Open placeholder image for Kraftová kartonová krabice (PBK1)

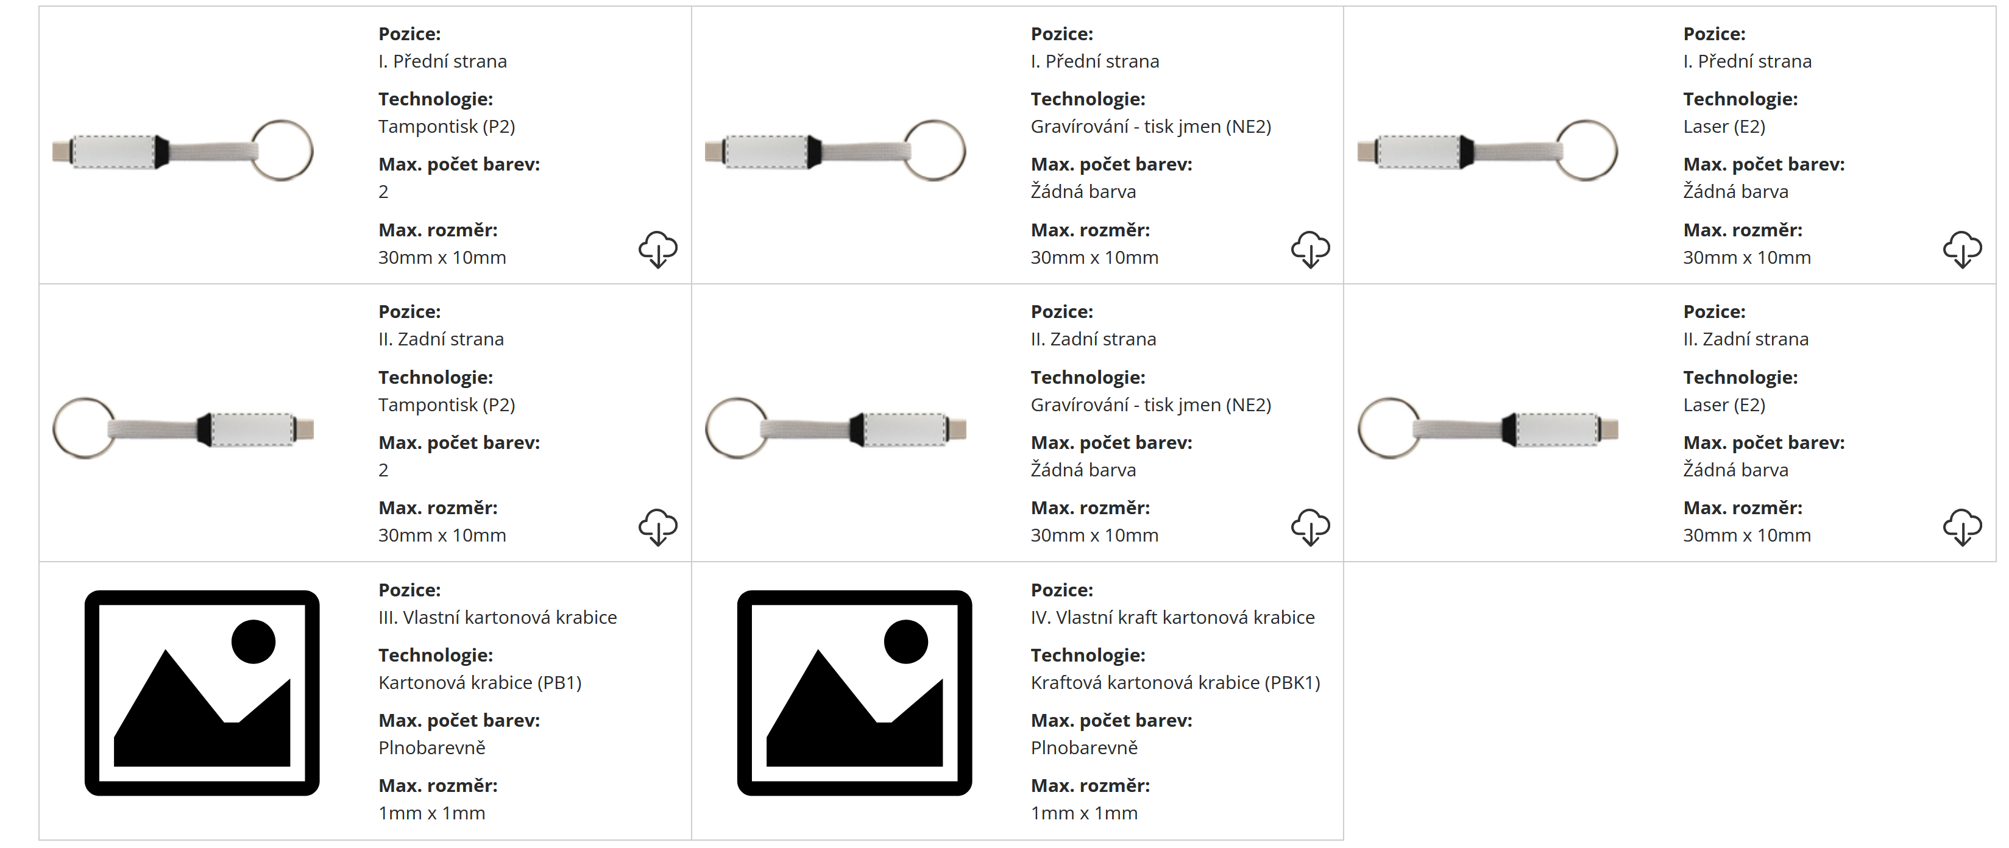(x=854, y=693)
